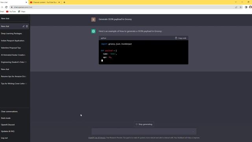Click the user avatar beside the Groovy prompt
252x142 pixels.
click(x=93, y=19)
